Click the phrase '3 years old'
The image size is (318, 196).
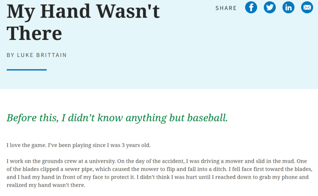[x=136, y=145]
